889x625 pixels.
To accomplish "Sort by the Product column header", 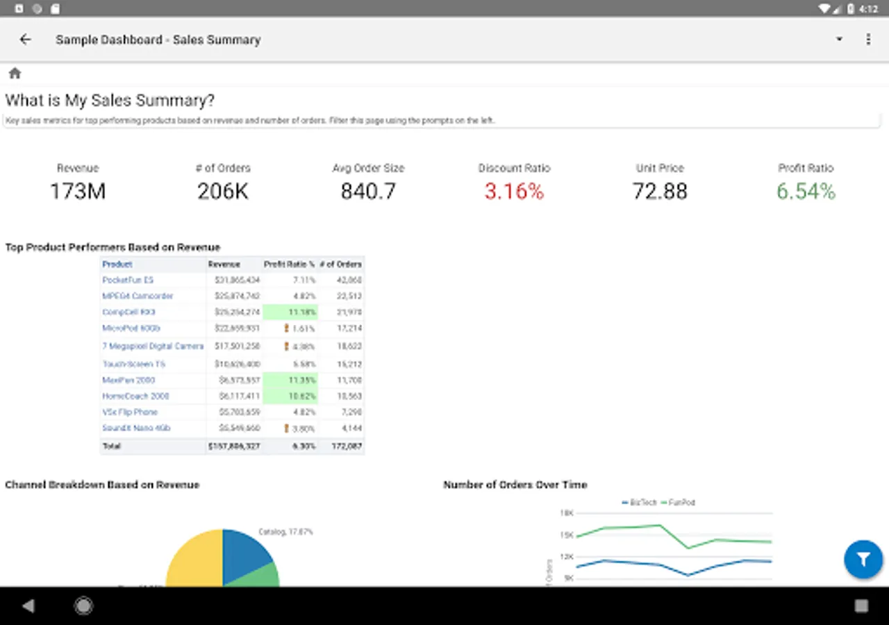I will (117, 264).
